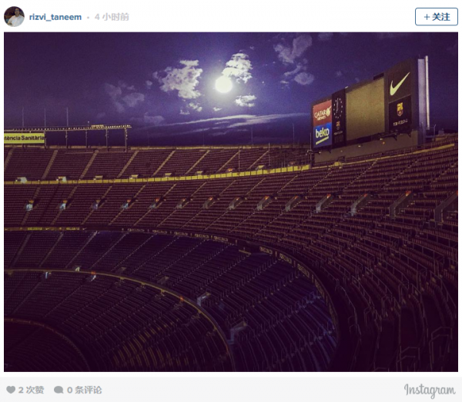Click the Qatar Airways ad panel
Image resolution: width=462 pixels, height=402 pixels.
pos(322,113)
